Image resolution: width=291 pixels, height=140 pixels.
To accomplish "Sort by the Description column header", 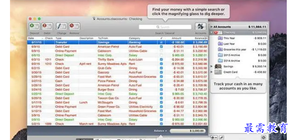I will (86, 38).
